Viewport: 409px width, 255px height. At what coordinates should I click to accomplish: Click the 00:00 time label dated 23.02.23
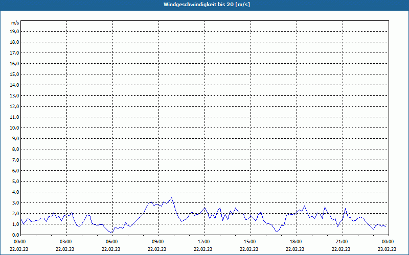(389, 242)
